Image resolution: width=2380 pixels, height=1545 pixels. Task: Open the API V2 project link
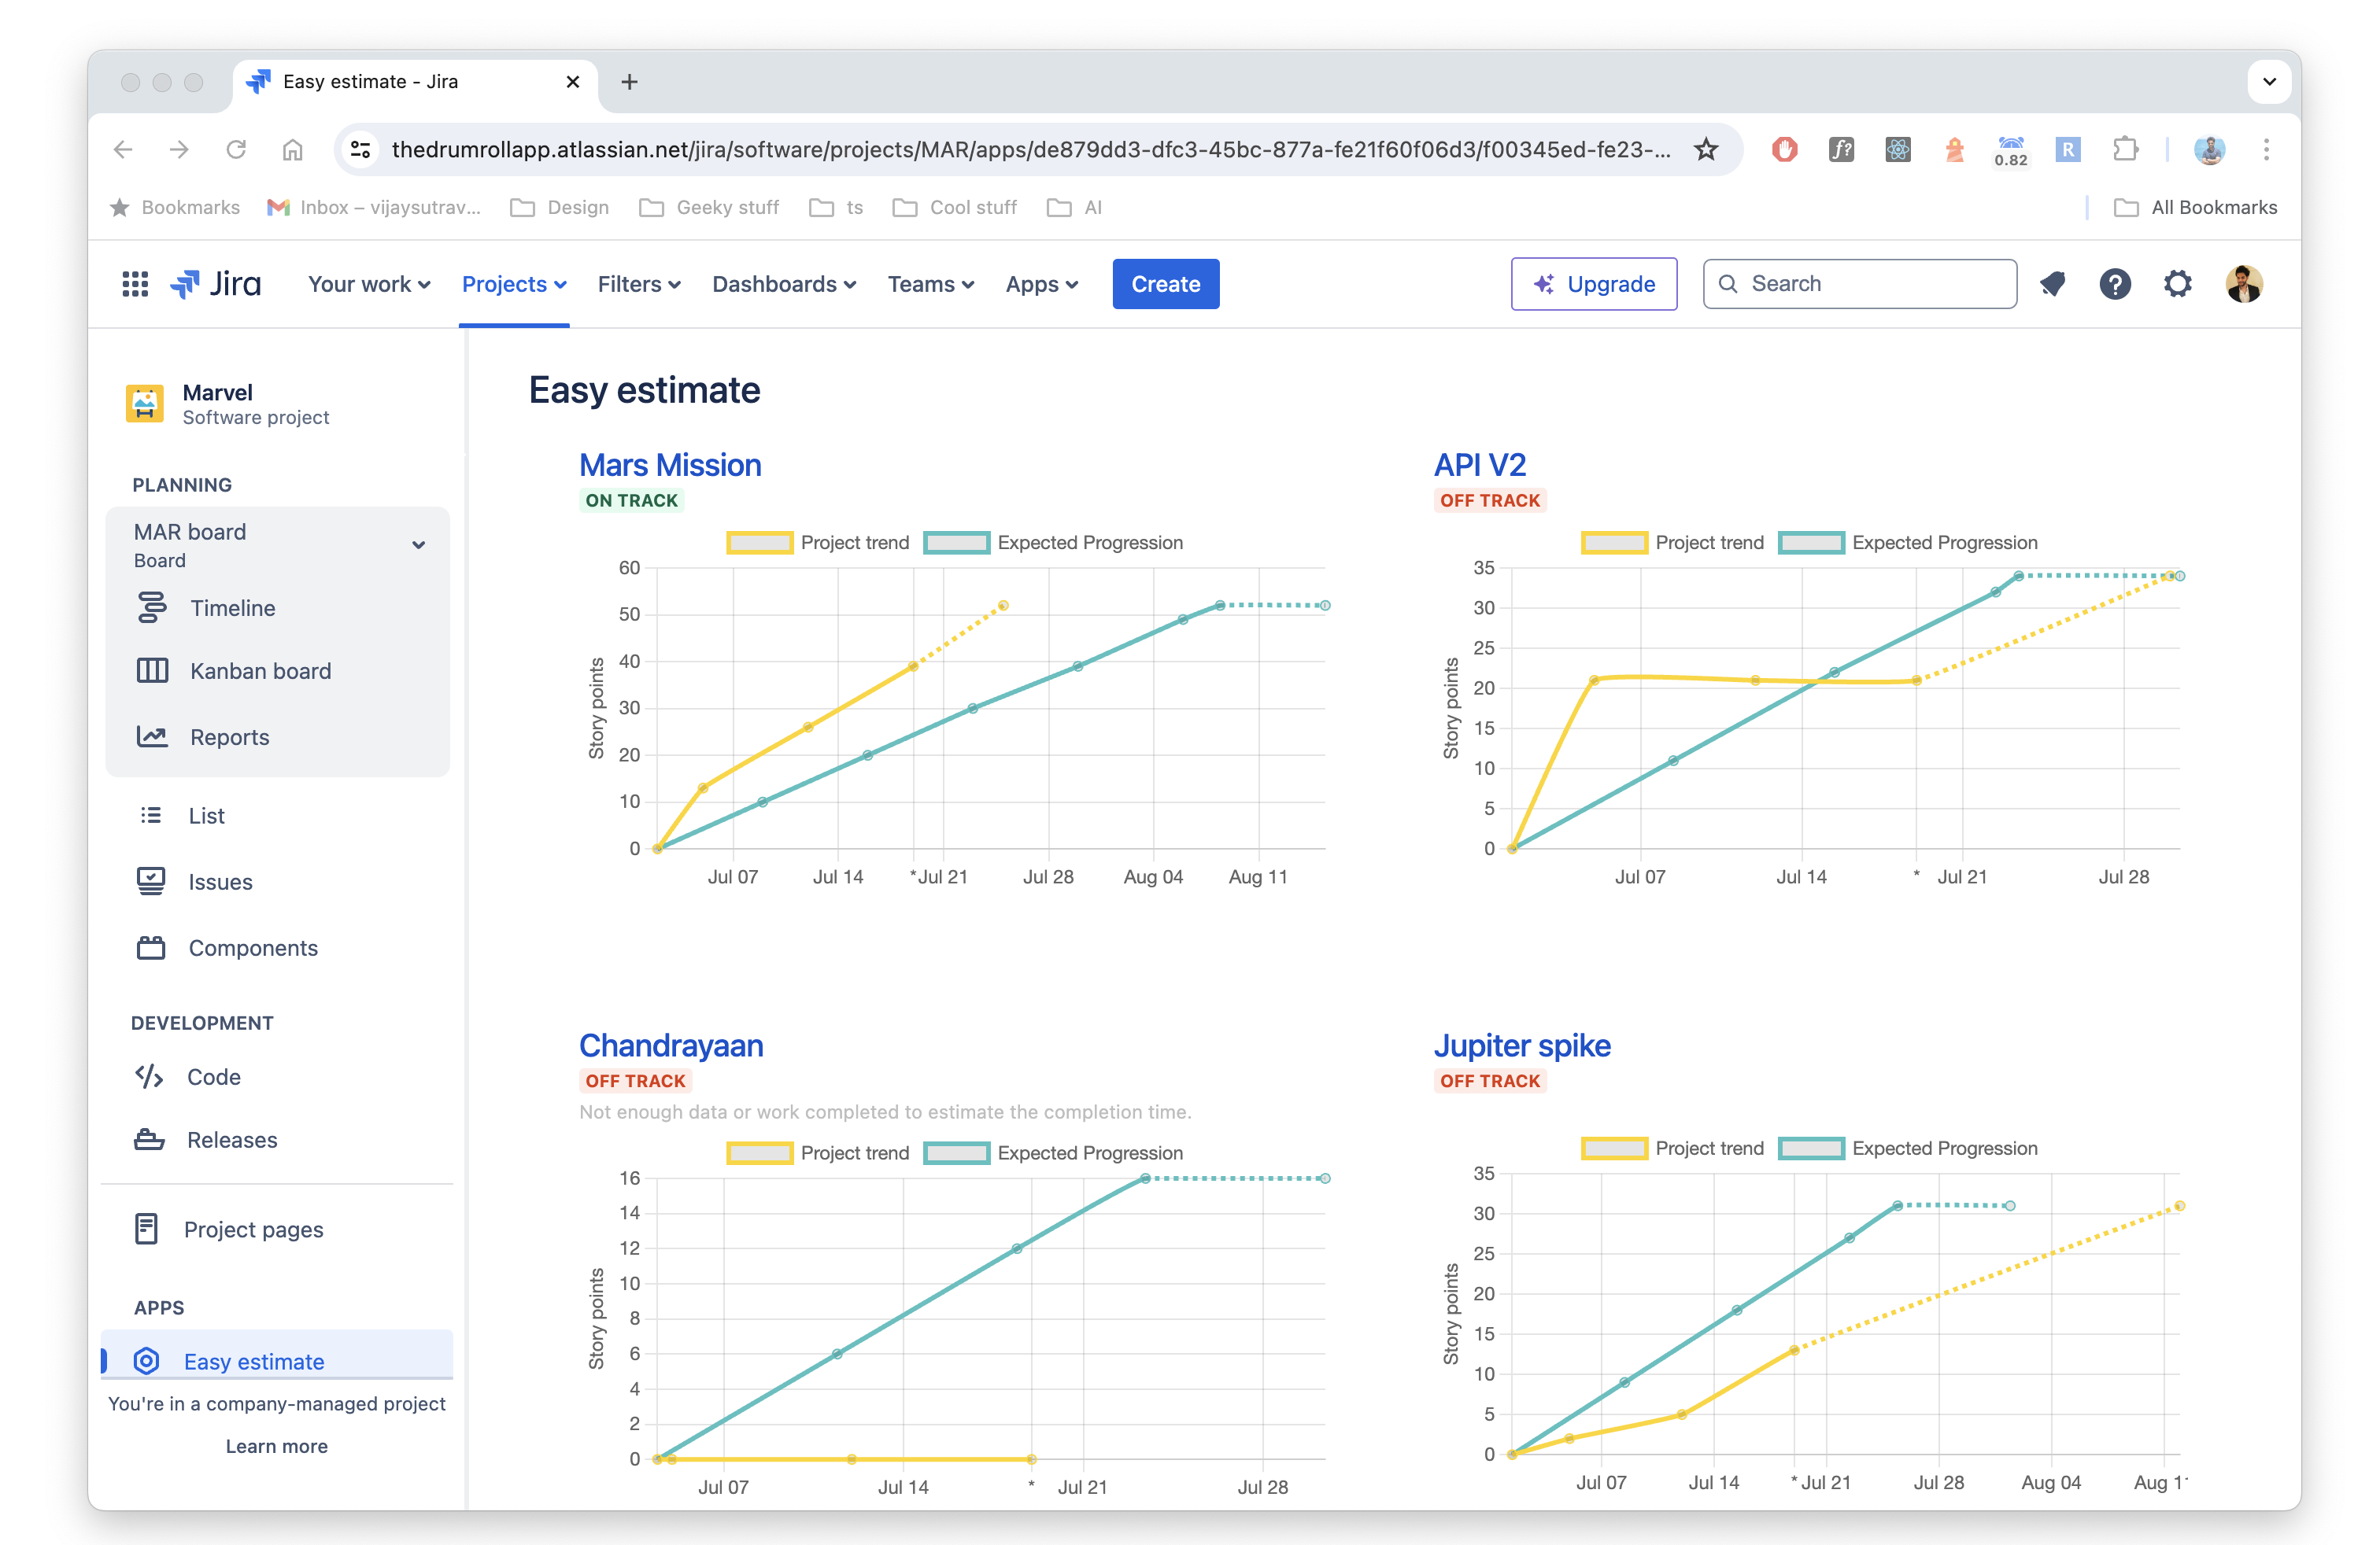1480,465
